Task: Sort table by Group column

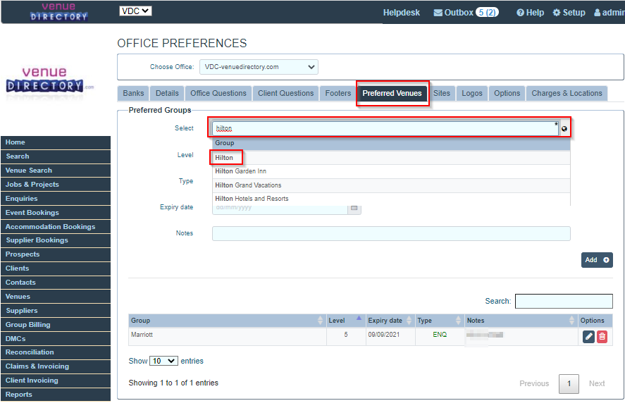Action: click(x=227, y=321)
